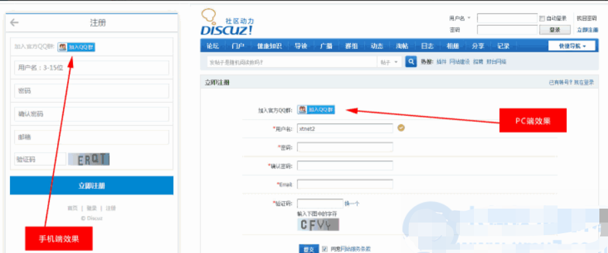Click the Discuz! logo

228,23
